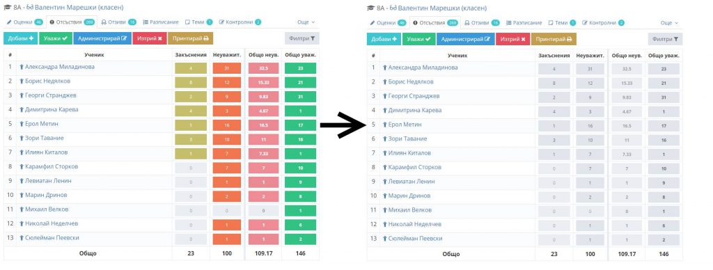Click blue Добави button in left panel

(x=20, y=39)
